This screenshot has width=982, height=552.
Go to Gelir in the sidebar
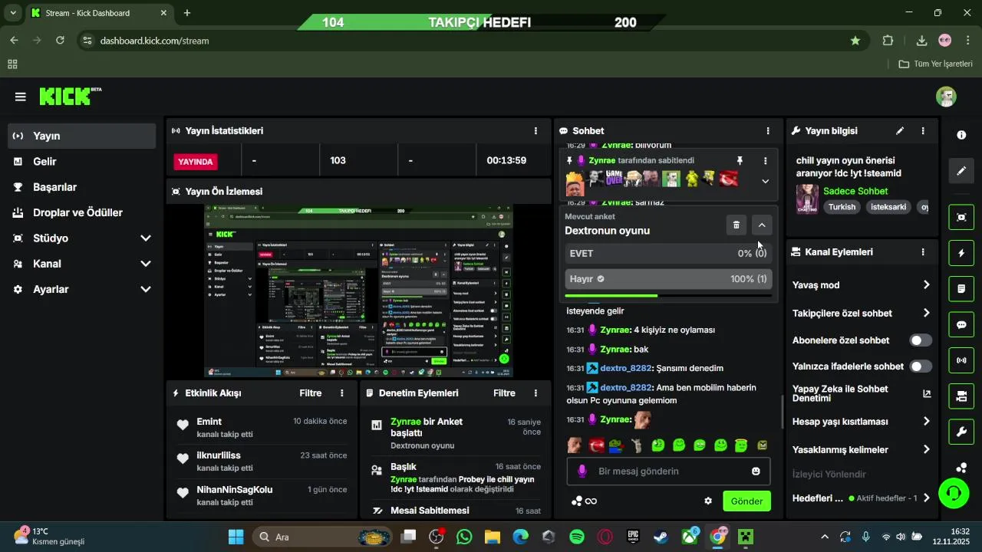click(x=82, y=162)
